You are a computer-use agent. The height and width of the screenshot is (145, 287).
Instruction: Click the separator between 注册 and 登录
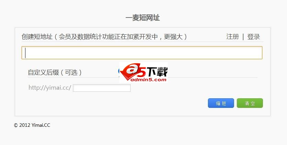243,37
